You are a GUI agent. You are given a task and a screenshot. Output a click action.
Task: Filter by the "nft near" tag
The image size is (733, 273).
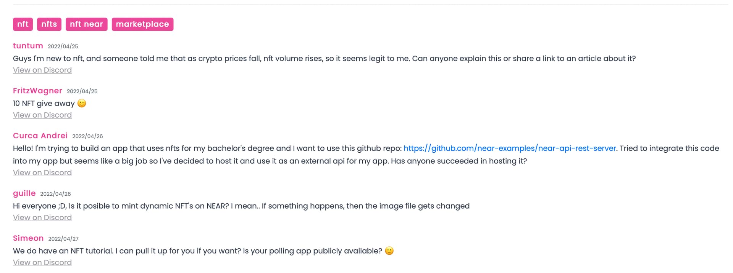click(86, 24)
